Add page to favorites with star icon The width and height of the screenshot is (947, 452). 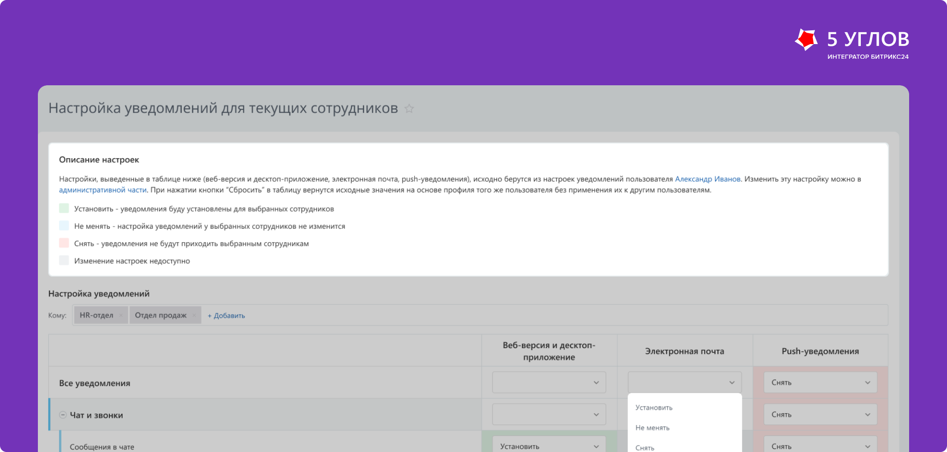pyautogui.click(x=409, y=108)
